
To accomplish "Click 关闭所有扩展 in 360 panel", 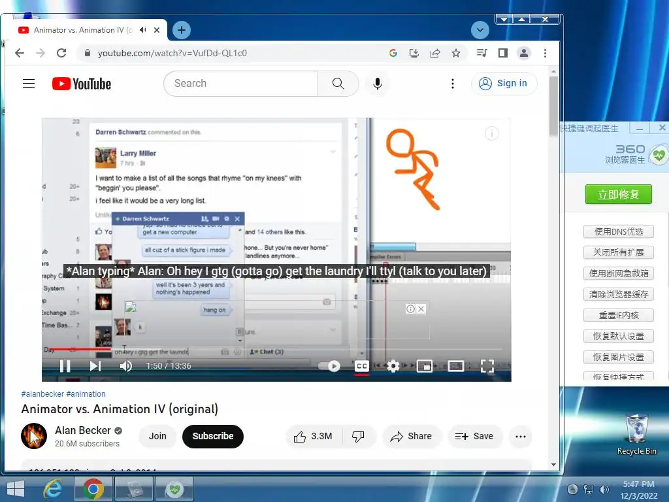I will [619, 252].
